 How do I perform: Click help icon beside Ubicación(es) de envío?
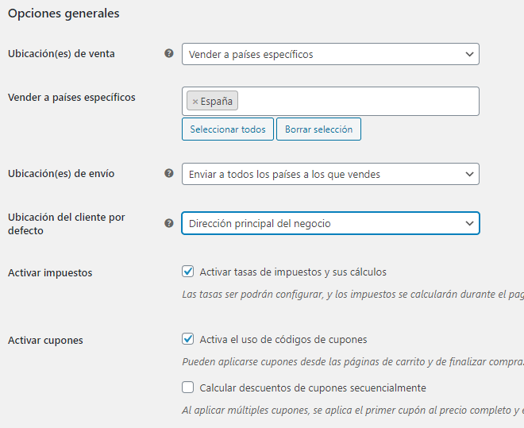coord(168,172)
